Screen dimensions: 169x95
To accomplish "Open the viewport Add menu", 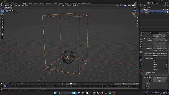I will pos(23,5).
